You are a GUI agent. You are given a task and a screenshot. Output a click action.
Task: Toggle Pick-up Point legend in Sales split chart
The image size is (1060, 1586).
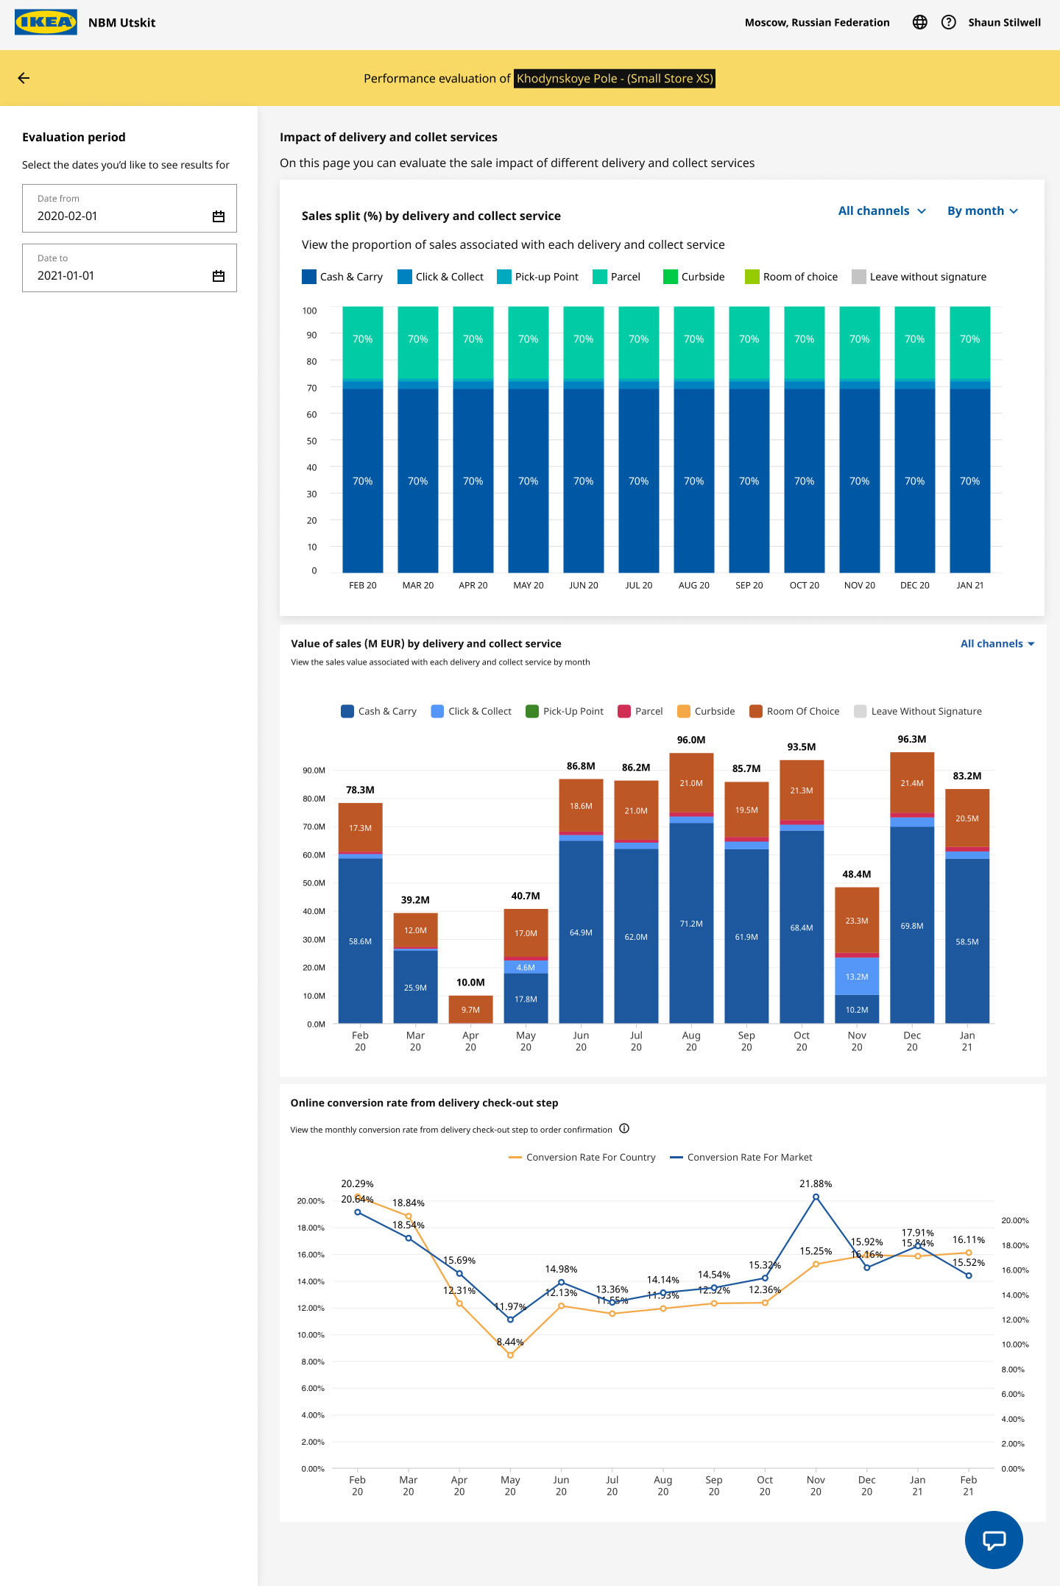coord(537,277)
